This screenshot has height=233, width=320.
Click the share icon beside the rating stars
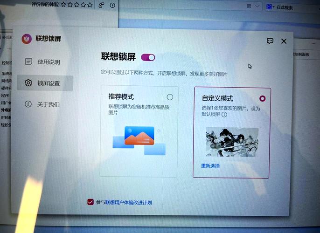101,5
